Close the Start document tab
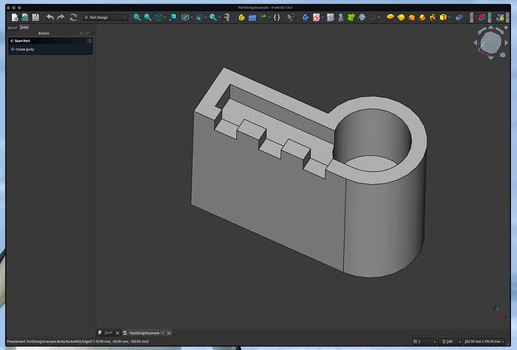Screen dimensions: 517x350 pyautogui.click(x=118, y=334)
